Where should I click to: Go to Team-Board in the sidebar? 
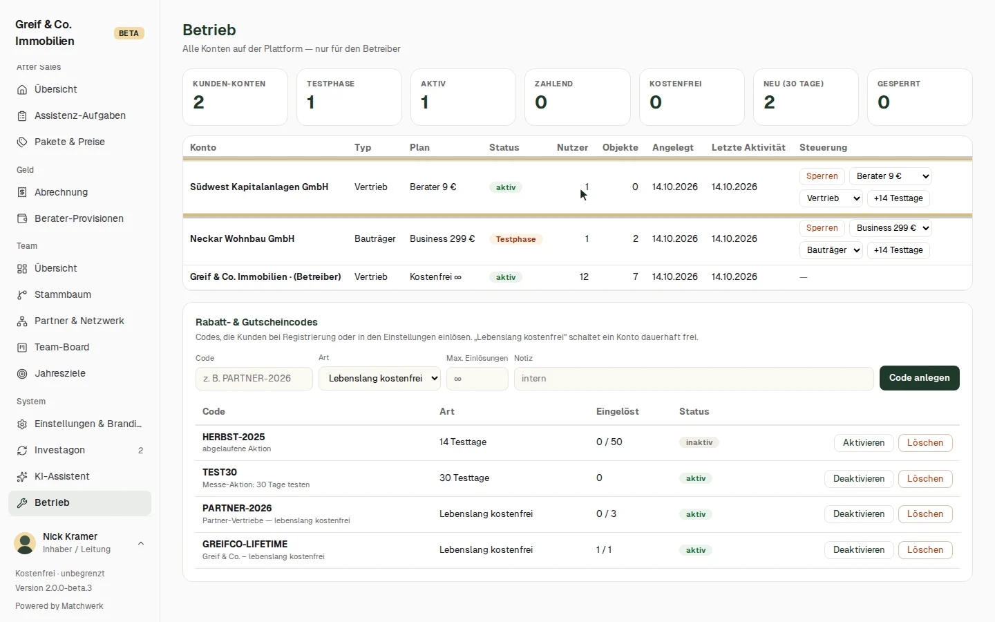point(79,348)
